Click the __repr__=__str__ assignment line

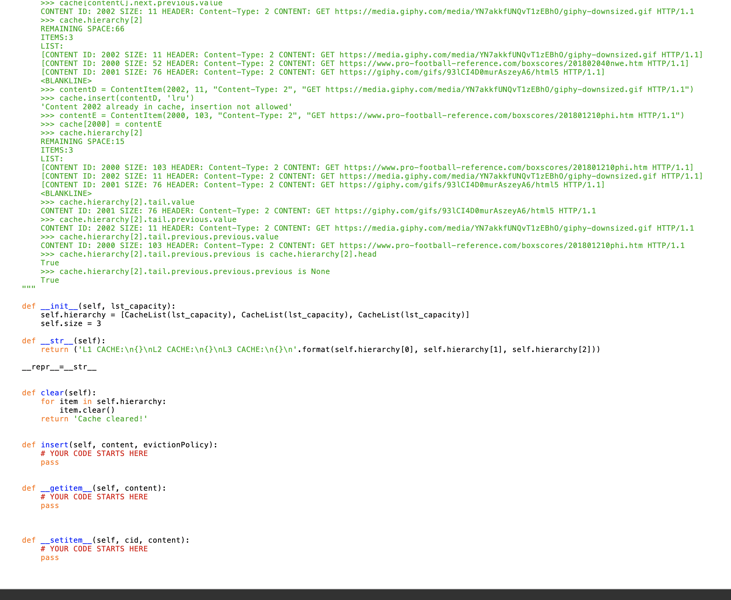click(x=59, y=367)
